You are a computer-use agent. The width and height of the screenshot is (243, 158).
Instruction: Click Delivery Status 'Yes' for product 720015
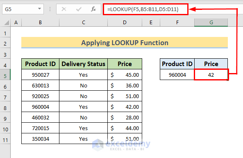click(x=83, y=128)
